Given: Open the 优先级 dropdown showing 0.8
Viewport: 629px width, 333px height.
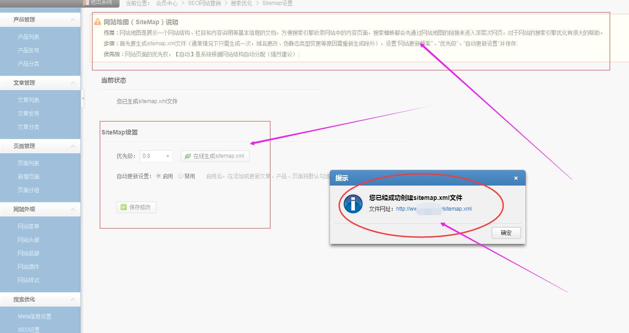Looking at the screenshot, I should tap(156, 156).
